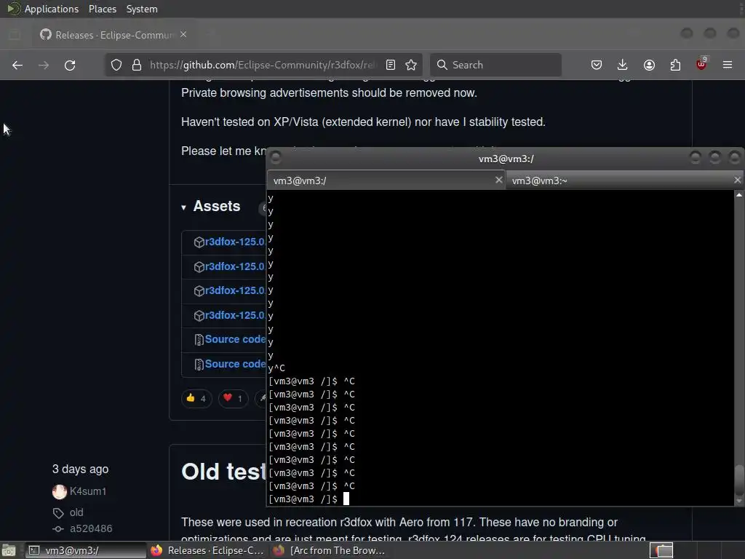Click the terminal vertical scrollbar thumb
Screen dimensions: 745x559
739,480
